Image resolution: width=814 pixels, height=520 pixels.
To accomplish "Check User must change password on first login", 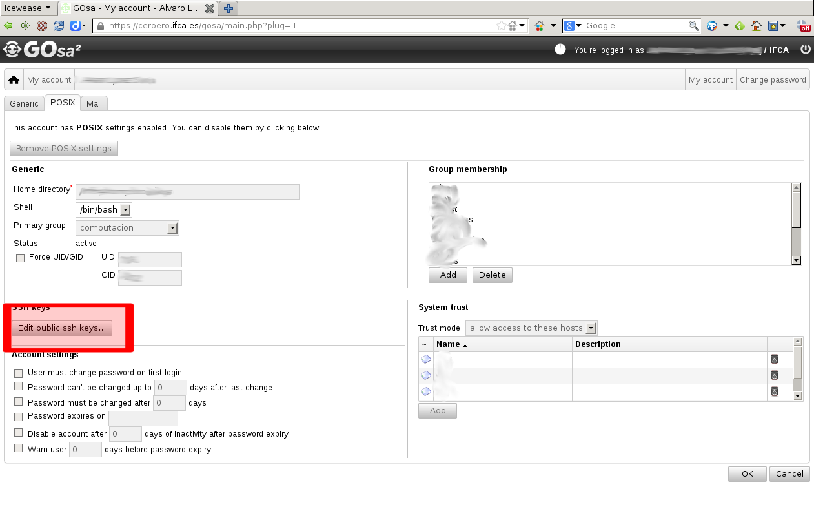I will (x=19, y=373).
